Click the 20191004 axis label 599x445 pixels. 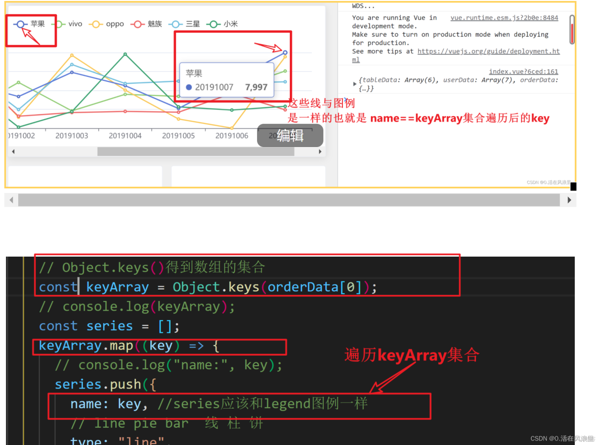[125, 136]
